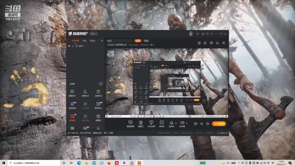Screen dimensions: 295x166
Task: Click the share icon in top toolbar
Action: [223, 43]
